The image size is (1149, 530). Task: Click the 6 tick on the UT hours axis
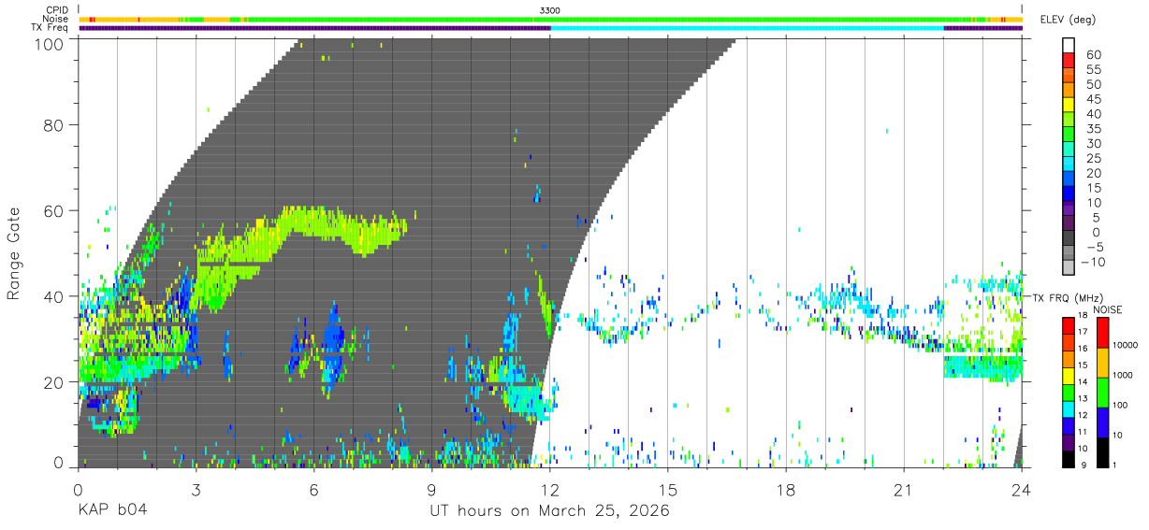point(314,490)
